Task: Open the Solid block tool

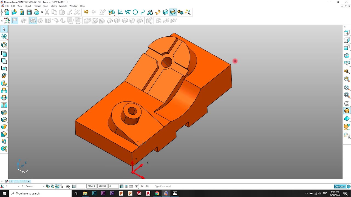Action: click(165, 12)
